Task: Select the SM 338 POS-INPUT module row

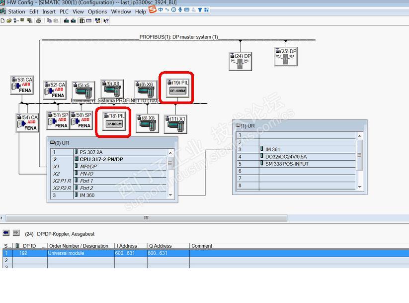Action: (296, 164)
